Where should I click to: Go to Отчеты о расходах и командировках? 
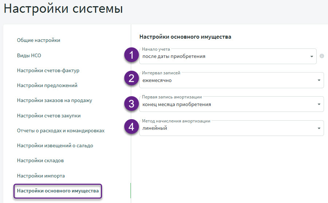click(x=61, y=130)
